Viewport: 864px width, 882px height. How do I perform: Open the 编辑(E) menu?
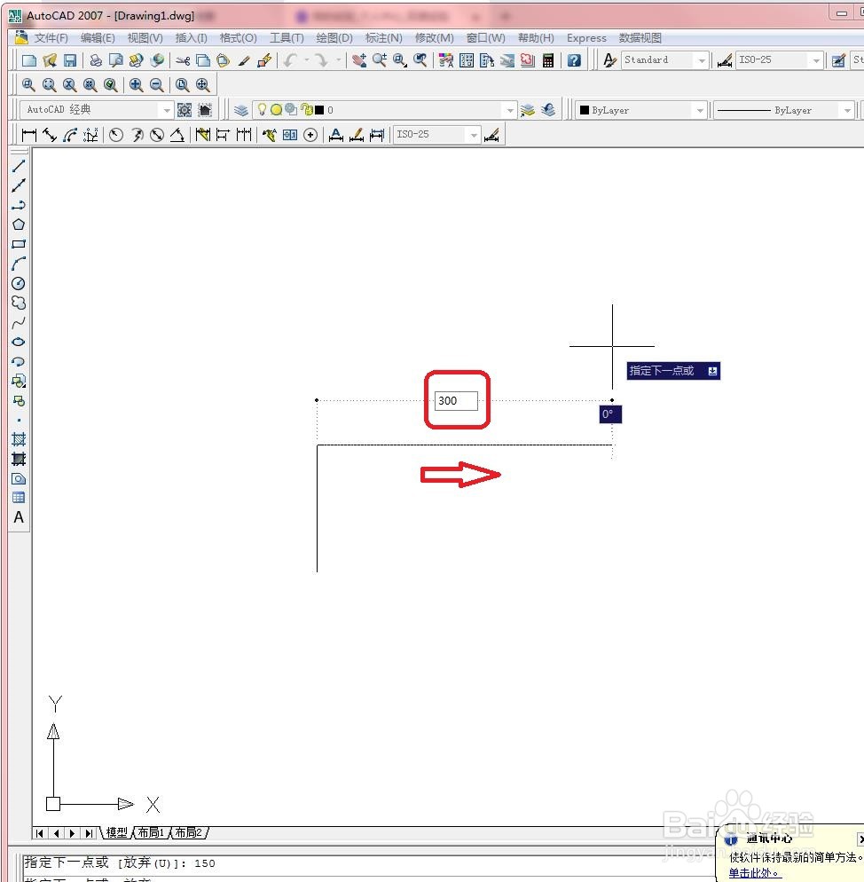point(98,37)
